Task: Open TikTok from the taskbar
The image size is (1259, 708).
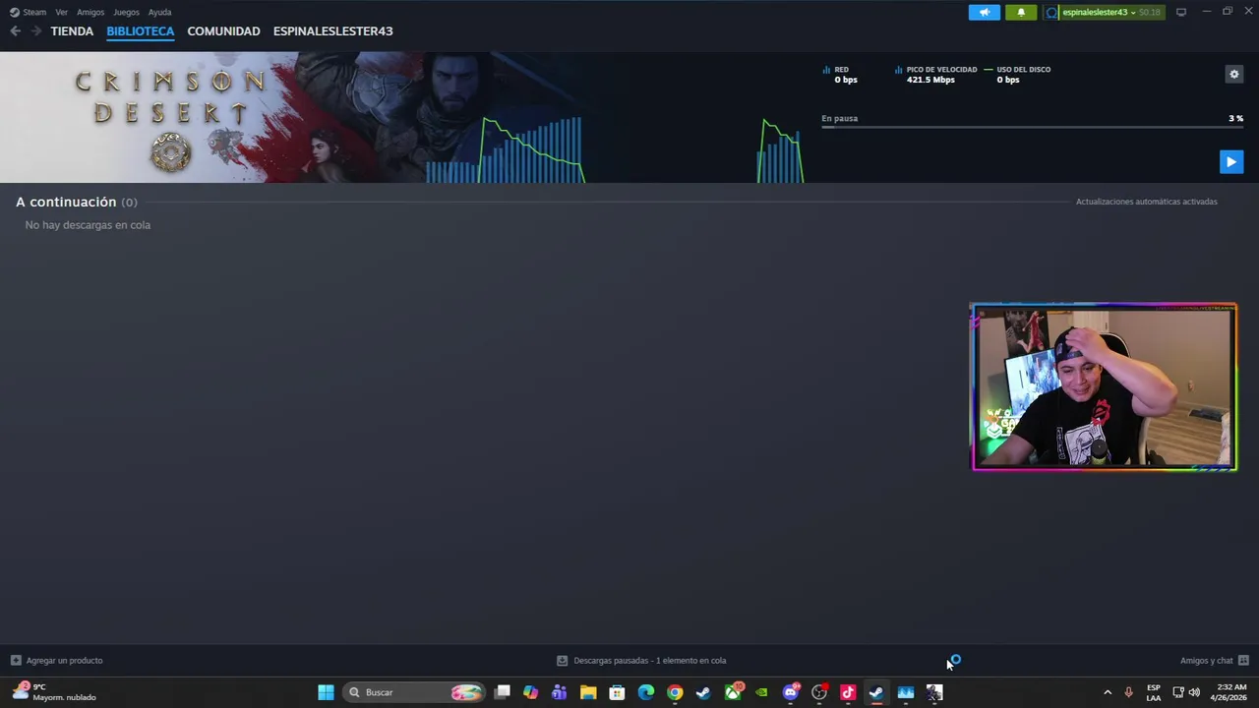Action: [x=848, y=692]
